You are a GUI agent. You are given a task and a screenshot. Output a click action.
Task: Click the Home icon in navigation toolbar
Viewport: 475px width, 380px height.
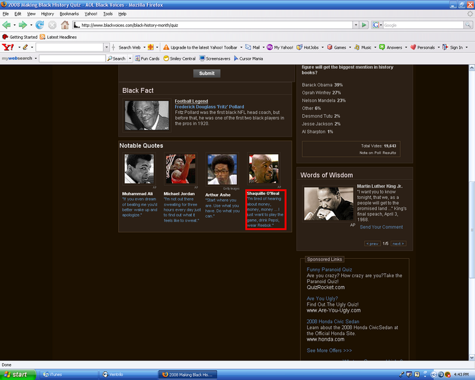click(x=65, y=25)
